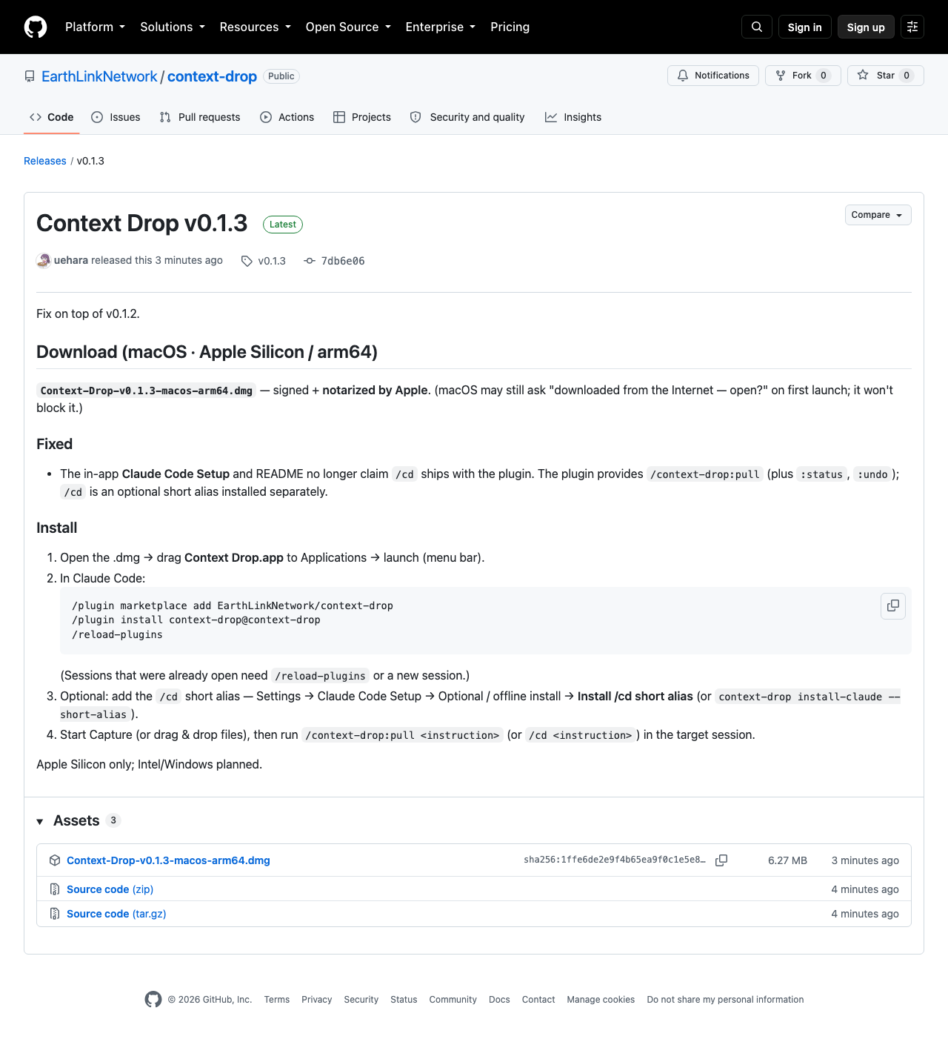Open the search magnifier button

coord(757,27)
